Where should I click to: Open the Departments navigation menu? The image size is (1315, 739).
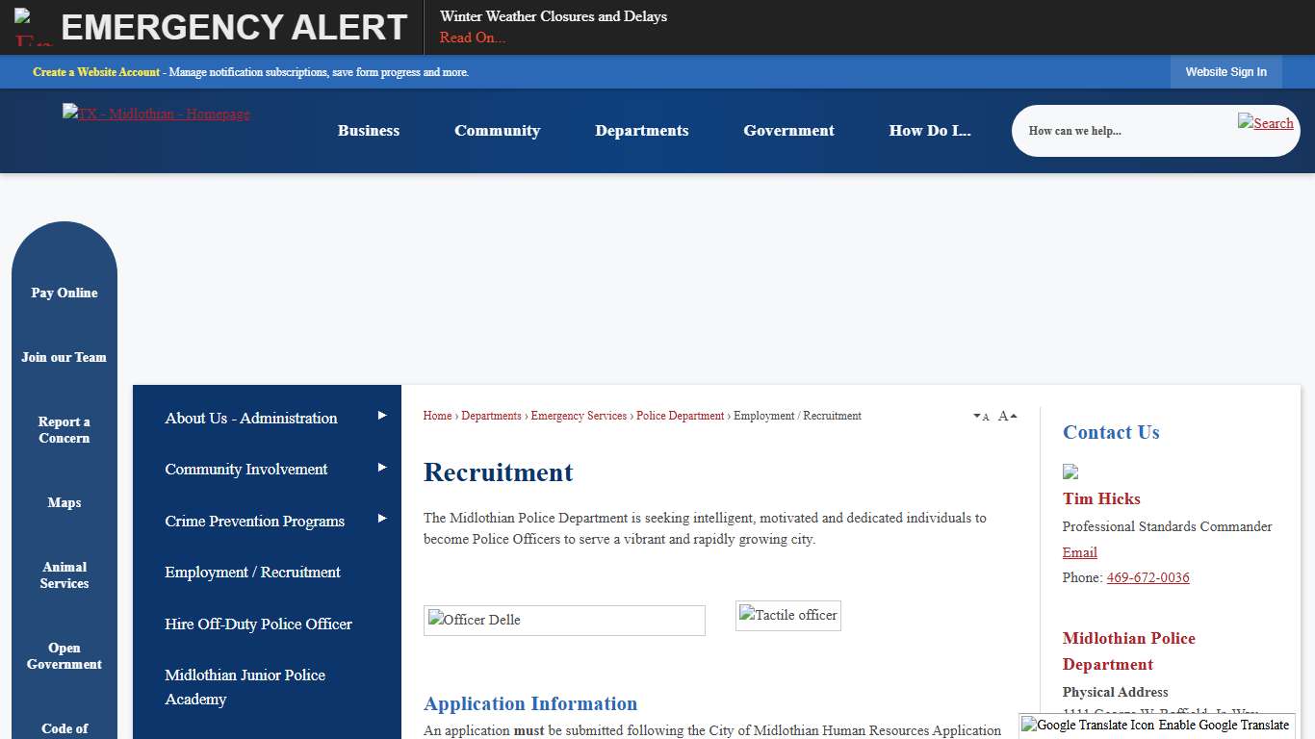[x=641, y=130]
